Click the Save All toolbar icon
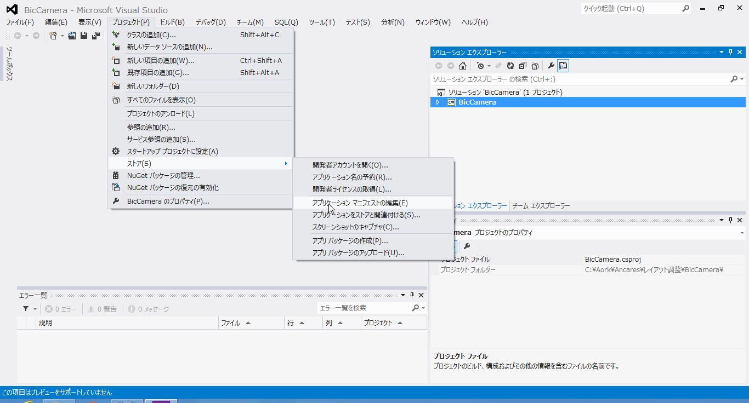749x403 pixels. (95, 36)
